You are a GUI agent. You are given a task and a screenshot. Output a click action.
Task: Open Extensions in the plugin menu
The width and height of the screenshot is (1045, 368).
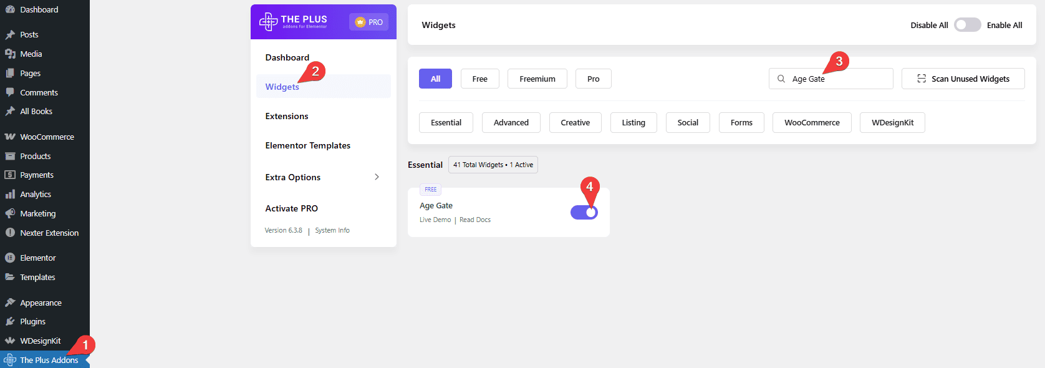pyautogui.click(x=287, y=116)
